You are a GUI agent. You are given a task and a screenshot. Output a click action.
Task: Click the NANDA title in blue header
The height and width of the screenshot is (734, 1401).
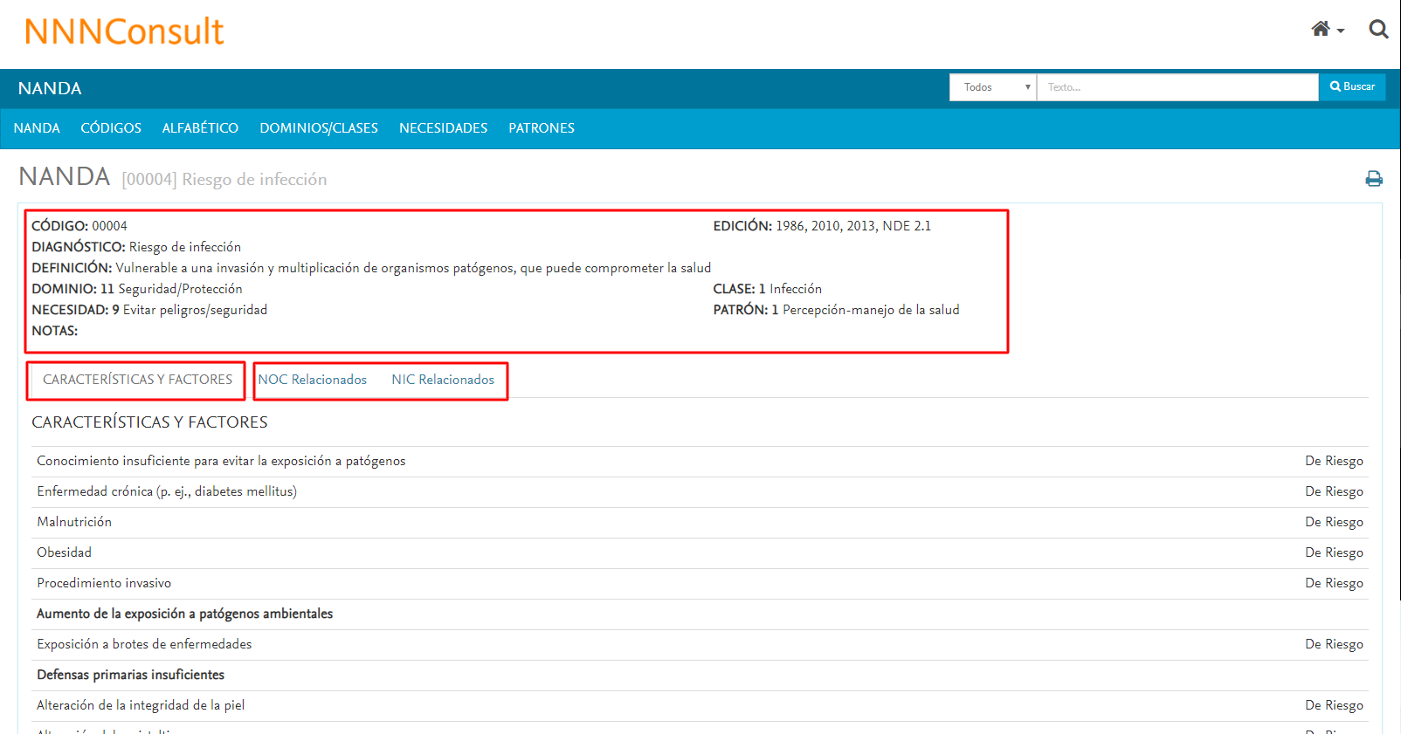(x=50, y=89)
